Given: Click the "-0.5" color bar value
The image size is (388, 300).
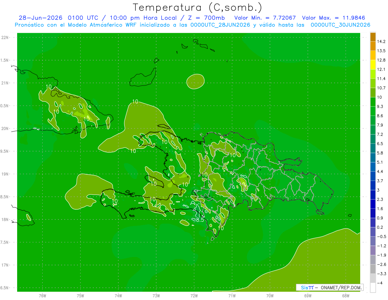Looking at the screenshot, I should [382, 237].
